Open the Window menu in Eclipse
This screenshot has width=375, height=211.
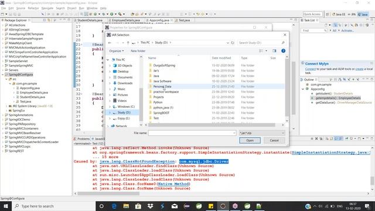click(92, 8)
